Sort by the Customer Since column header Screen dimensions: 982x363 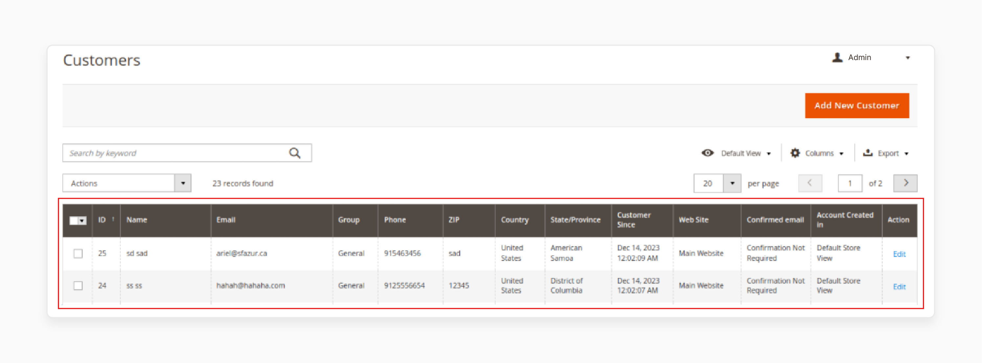coord(642,220)
